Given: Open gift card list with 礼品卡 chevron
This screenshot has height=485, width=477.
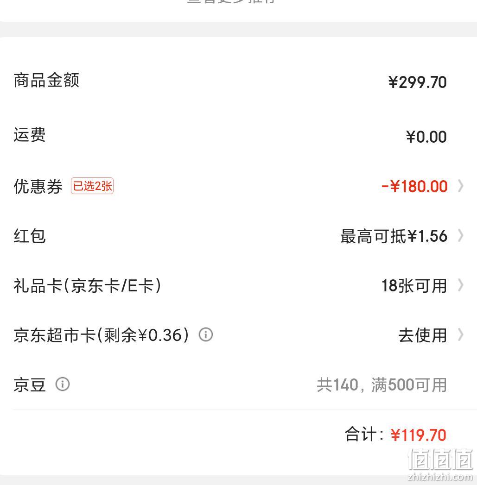Looking at the screenshot, I should point(461,285).
